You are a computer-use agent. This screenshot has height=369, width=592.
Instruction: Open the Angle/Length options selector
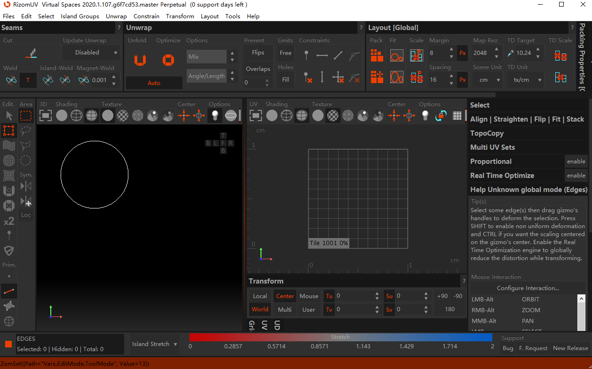coord(206,76)
